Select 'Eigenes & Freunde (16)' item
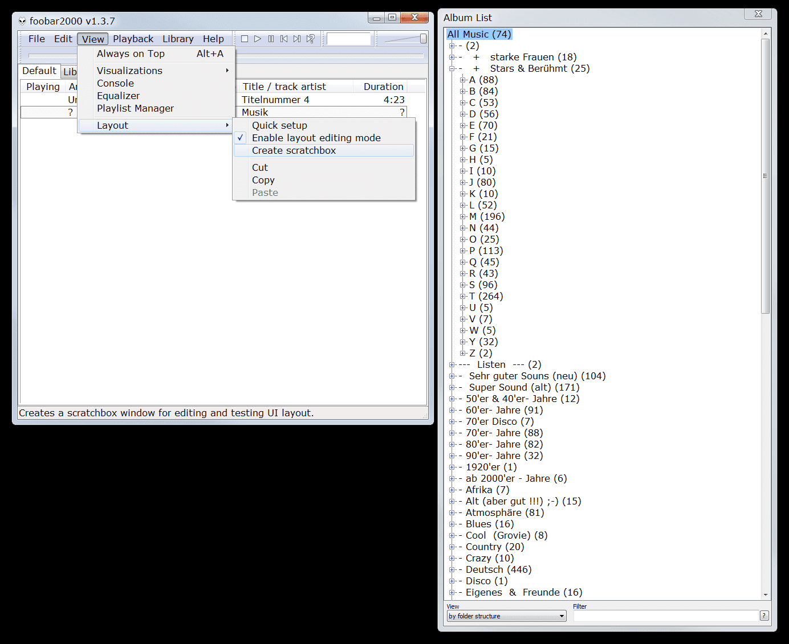789x644 pixels. (520, 592)
